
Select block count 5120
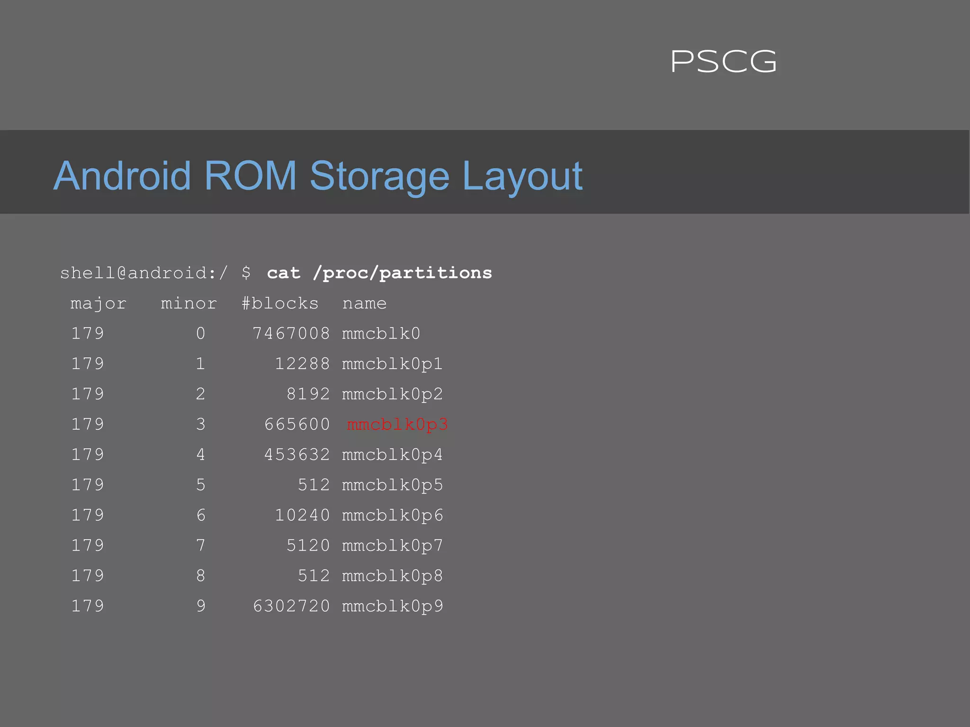click(x=308, y=545)
